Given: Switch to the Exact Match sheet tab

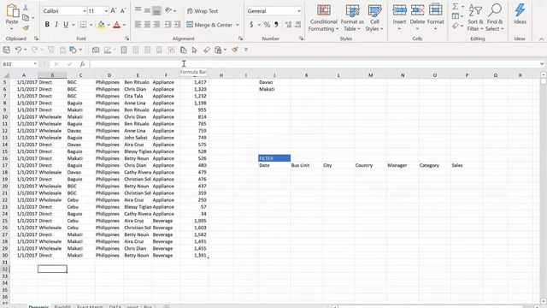Looking at the screenshot, I should (90, 306).
